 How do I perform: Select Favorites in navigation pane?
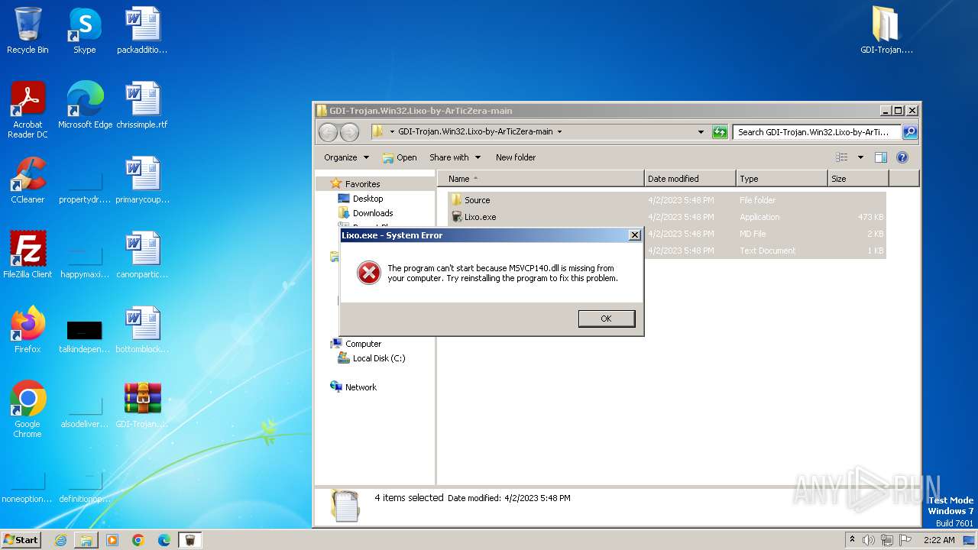pyautogui.click(x=362, y=184)
